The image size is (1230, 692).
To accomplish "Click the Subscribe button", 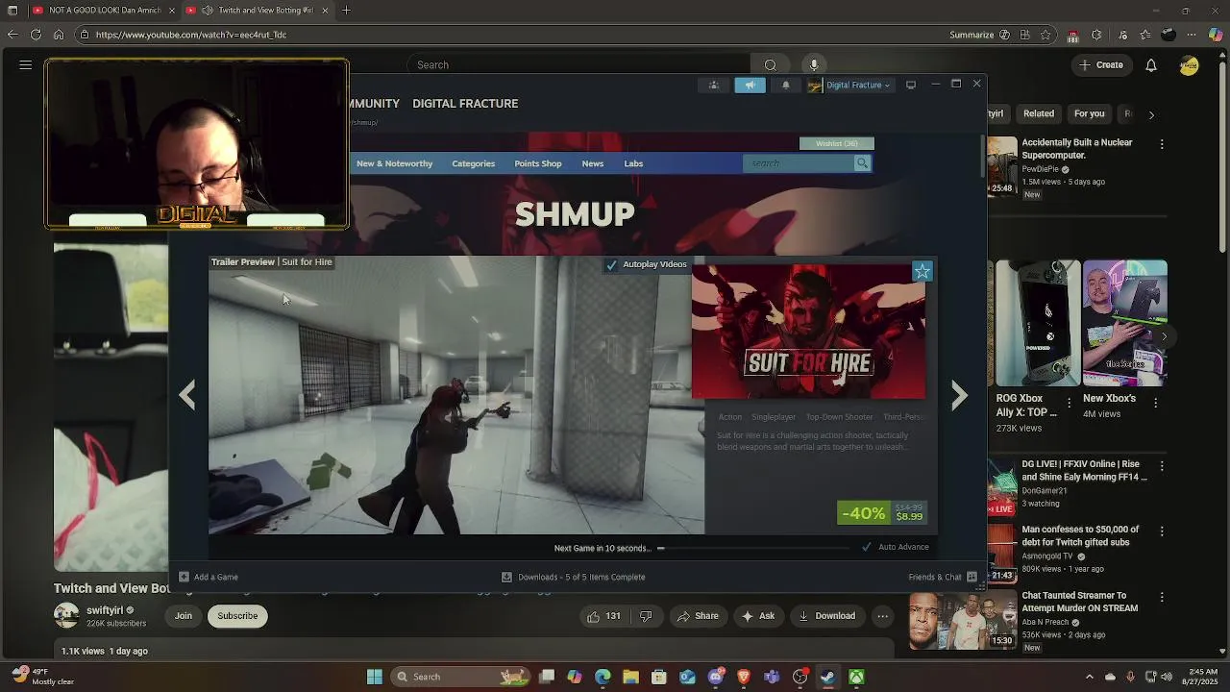I will click(237, 616).
